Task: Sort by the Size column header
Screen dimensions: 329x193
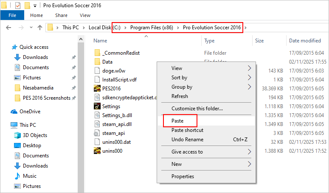Action: [259, 41]
